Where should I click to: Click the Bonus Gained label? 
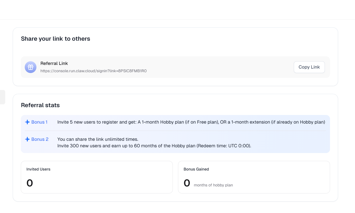click(x=196, y=169)
